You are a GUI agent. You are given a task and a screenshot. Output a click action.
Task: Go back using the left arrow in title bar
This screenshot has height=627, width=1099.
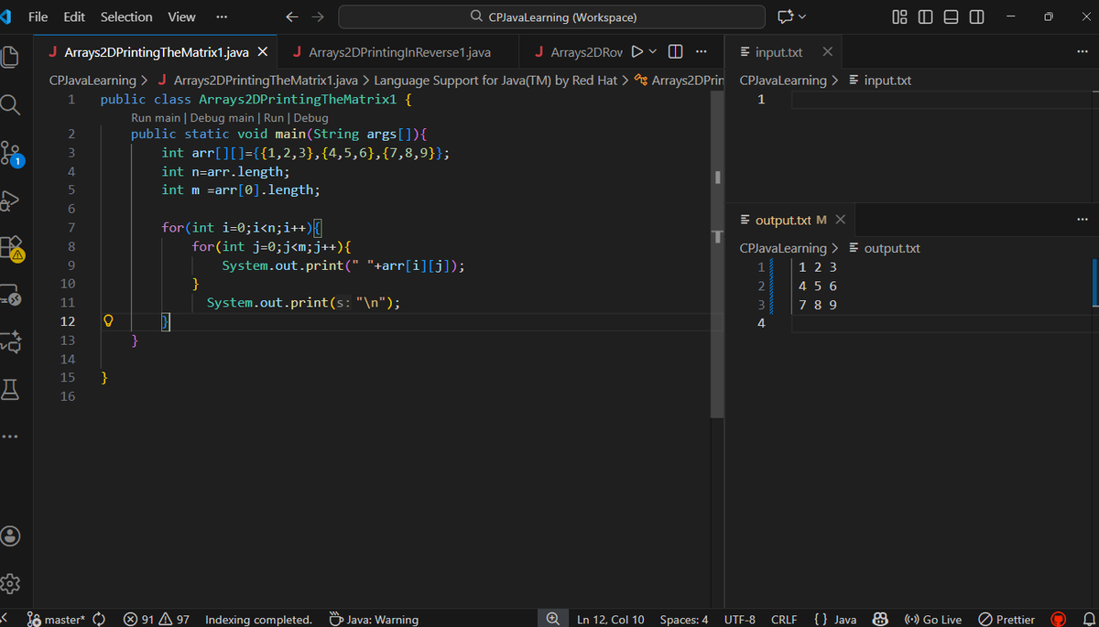pos(291,16)
